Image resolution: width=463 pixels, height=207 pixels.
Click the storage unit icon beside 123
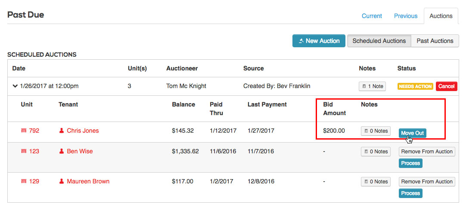pyautogui.click(x=24, y=151)
